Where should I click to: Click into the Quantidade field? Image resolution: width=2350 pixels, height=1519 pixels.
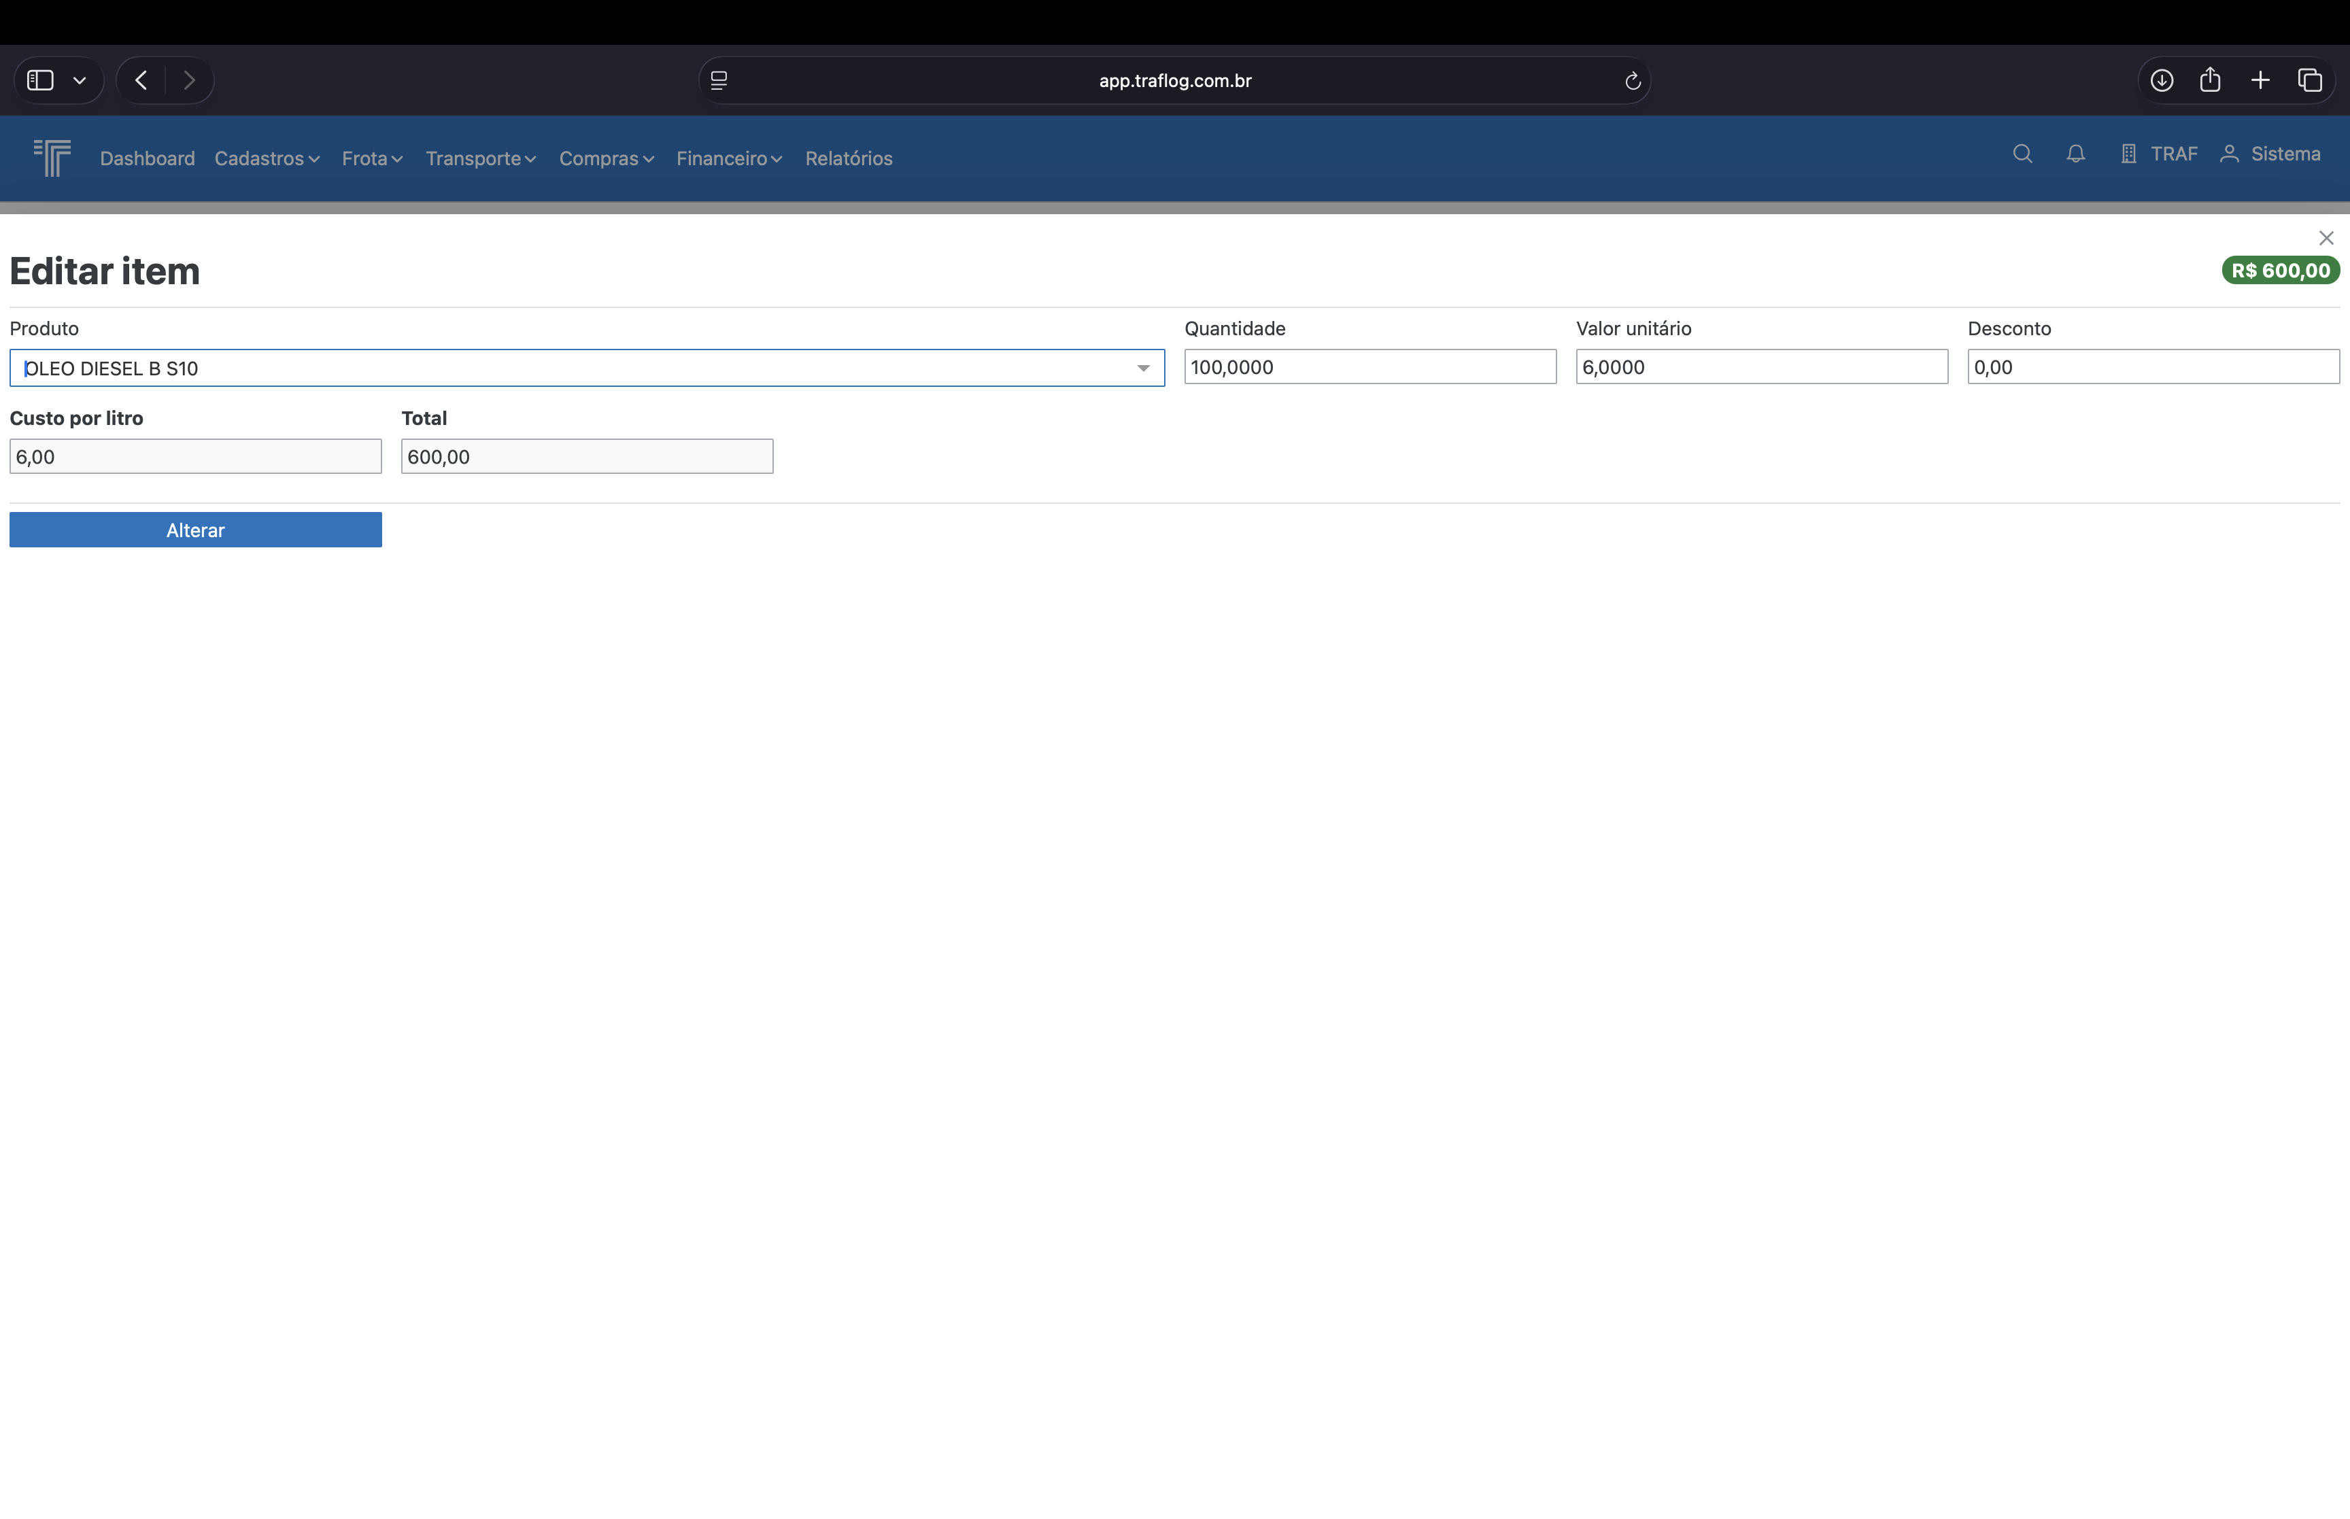click(x=1369, y=367)
